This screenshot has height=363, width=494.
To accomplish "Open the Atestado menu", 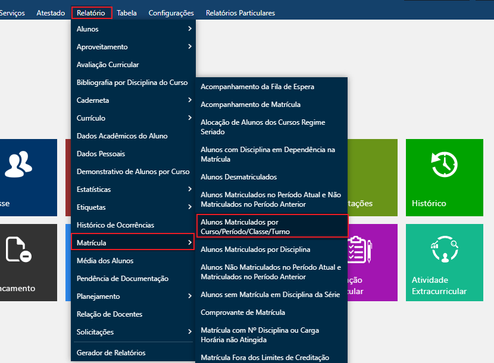I will [x=51, y=12].
